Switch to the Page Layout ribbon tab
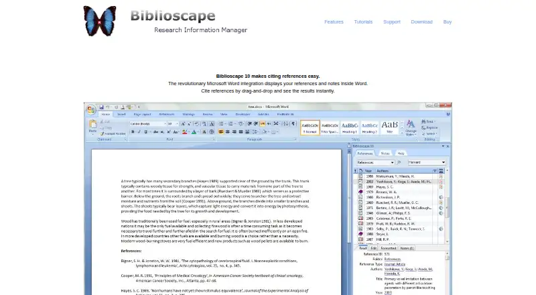 click(142, 114)
